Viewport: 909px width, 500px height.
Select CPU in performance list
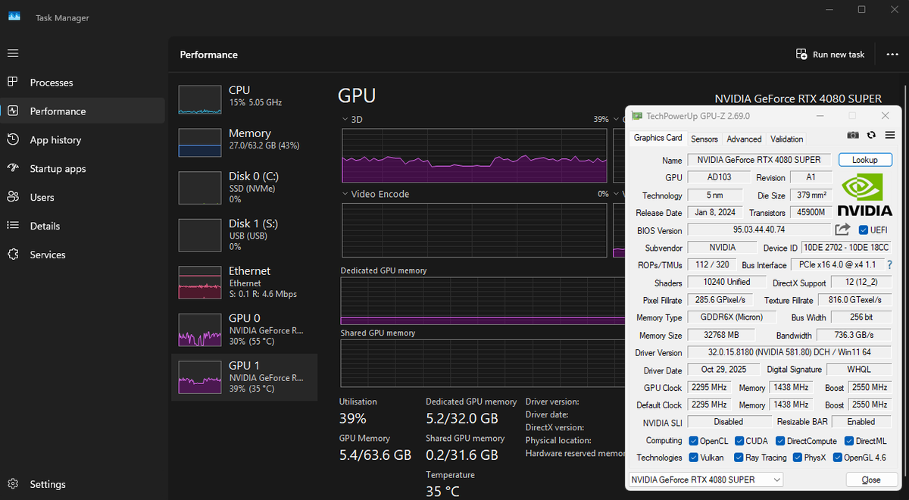tap(245, 98)
